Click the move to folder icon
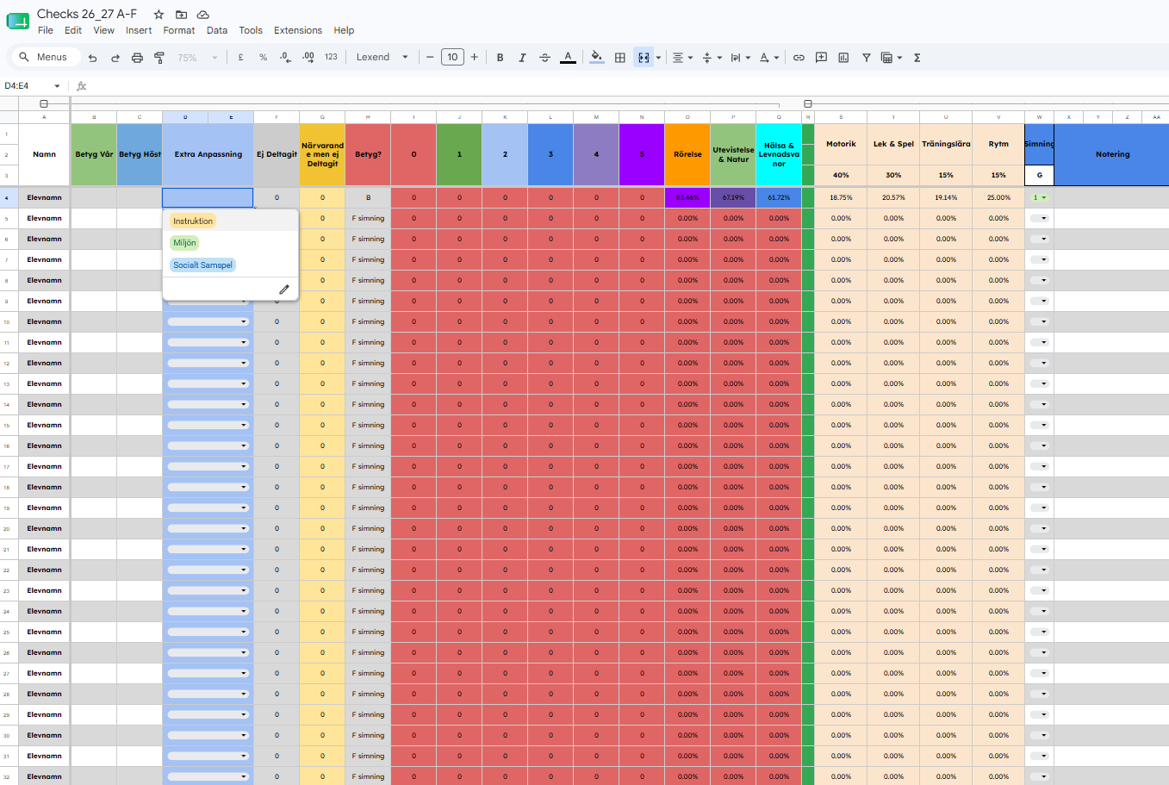 [x=181, y=15]
